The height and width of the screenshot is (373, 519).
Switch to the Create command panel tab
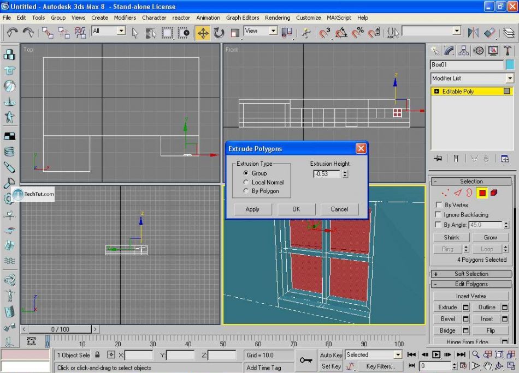[435, 51]
